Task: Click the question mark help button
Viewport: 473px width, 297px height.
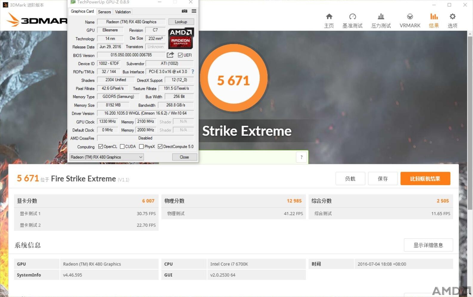Action: 301,157
